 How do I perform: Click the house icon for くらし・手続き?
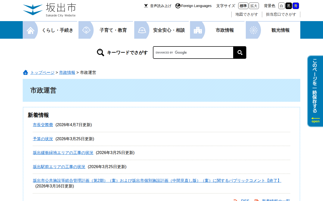click(31, 30)
